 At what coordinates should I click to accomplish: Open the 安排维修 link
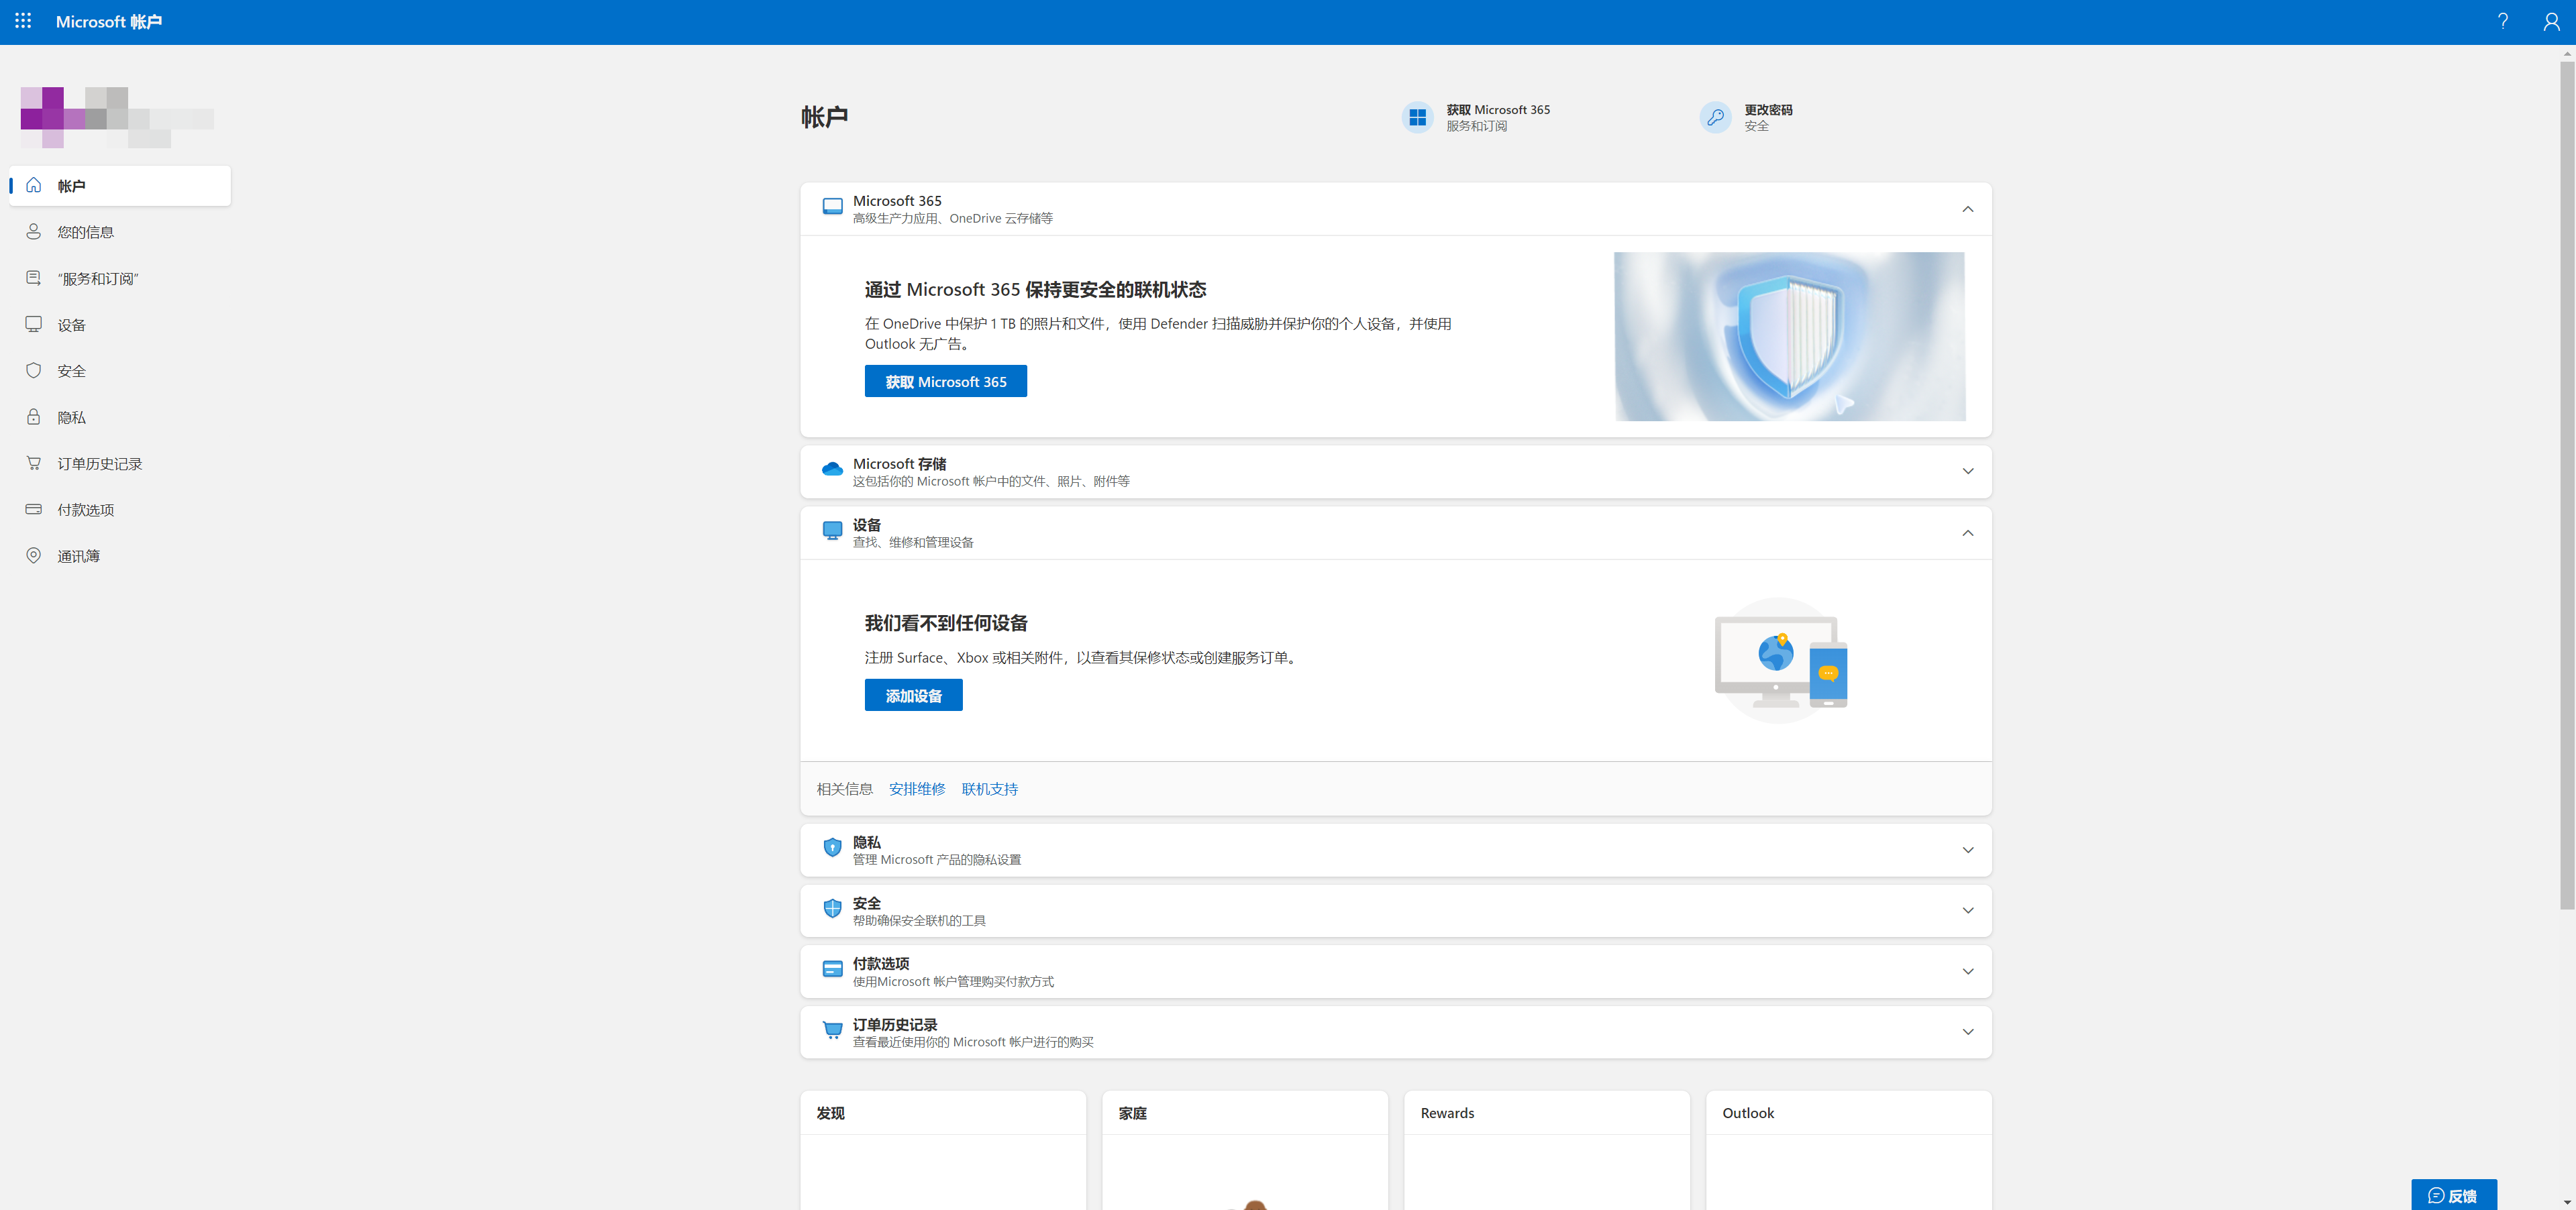click(x=917, y=789)
